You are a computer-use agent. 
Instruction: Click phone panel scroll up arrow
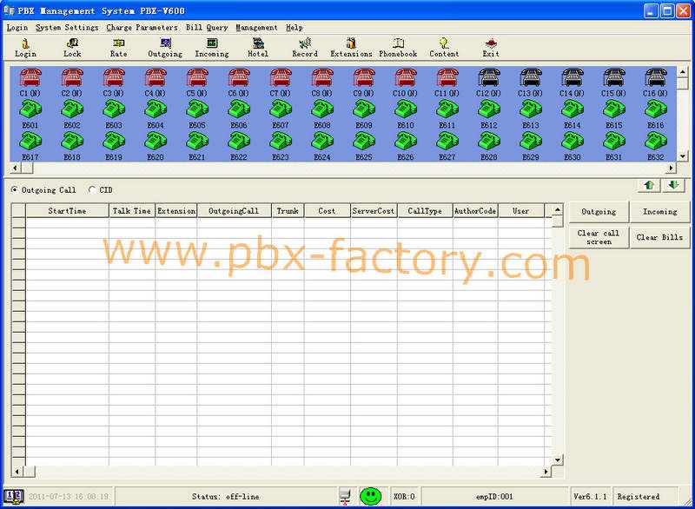[683, 72]
